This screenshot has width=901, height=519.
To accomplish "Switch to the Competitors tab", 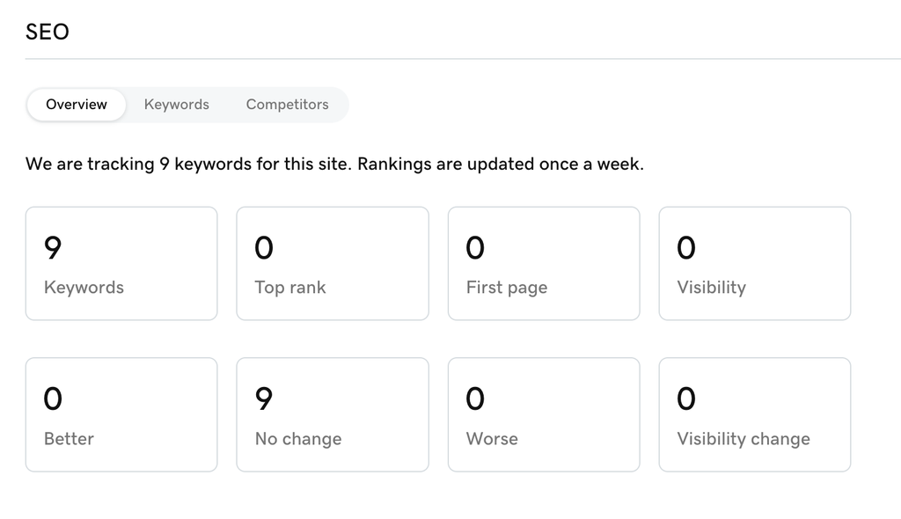I will (x=287, y=105).
